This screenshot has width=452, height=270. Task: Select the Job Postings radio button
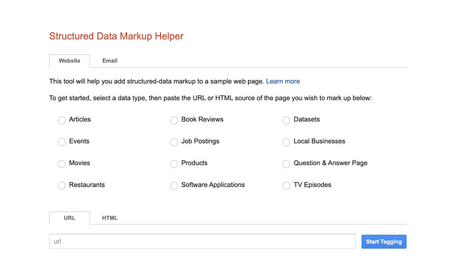(x=174, y=142)
